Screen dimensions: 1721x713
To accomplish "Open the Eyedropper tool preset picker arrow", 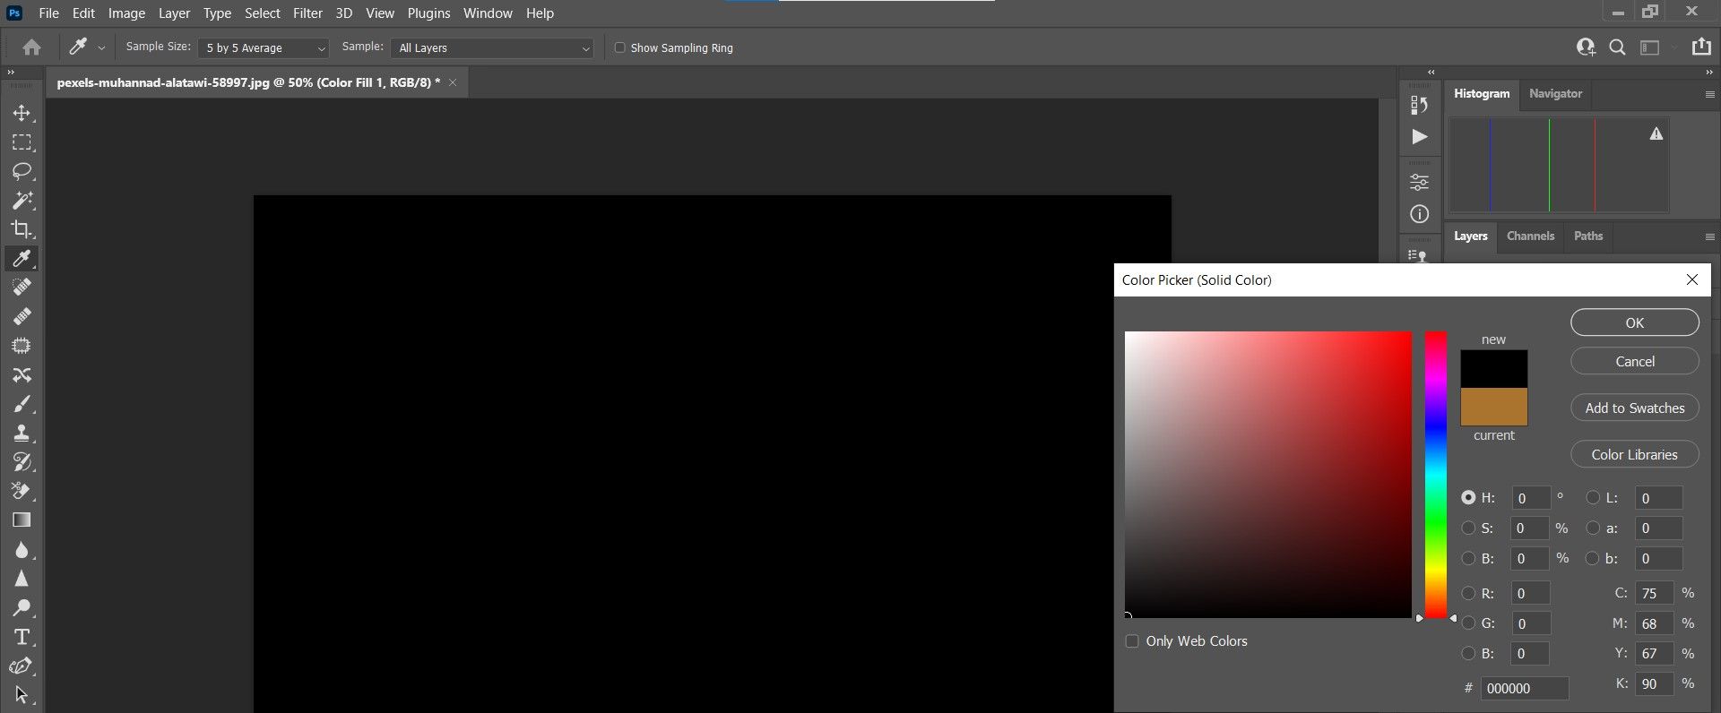I will tap(101, 47).
